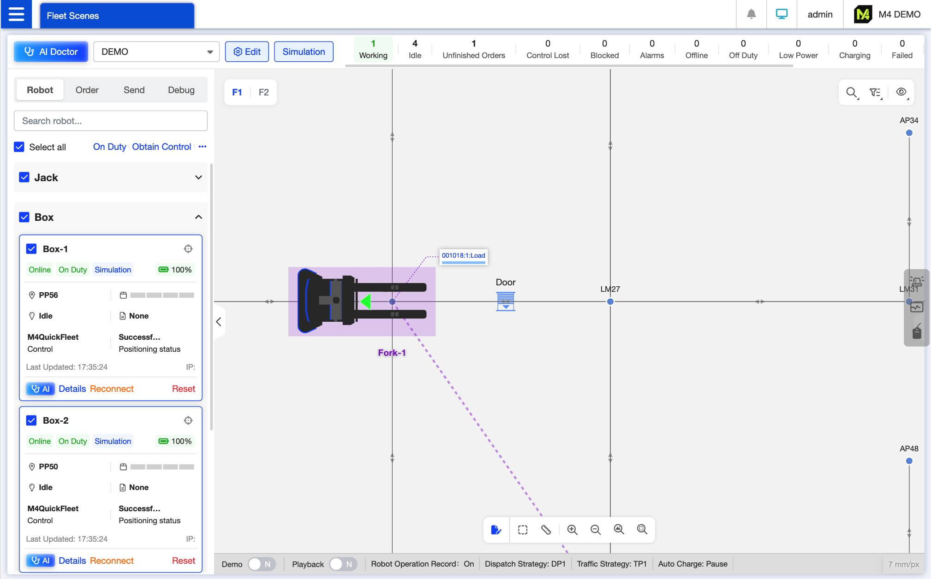Select the measuring ruler tool
This screenshot has width=931, height=579.
tap(546, 530)
